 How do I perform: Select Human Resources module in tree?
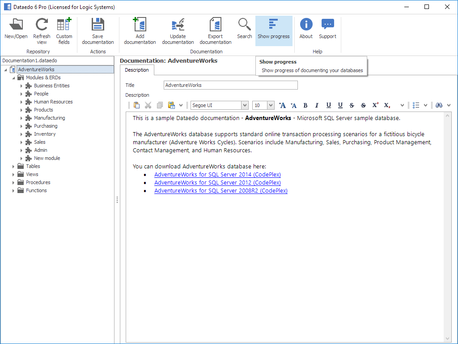[x=53, y=102]
